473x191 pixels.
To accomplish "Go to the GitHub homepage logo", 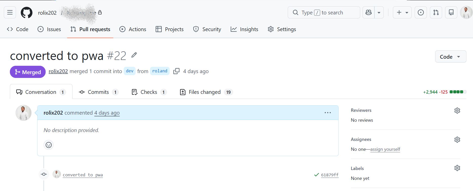I will [x=27, y=12].
